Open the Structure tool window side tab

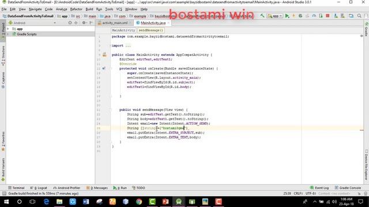[3, 56]
